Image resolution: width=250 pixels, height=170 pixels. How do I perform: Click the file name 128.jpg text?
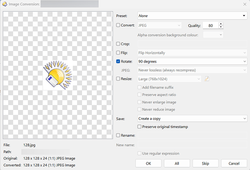click(29, 145)
